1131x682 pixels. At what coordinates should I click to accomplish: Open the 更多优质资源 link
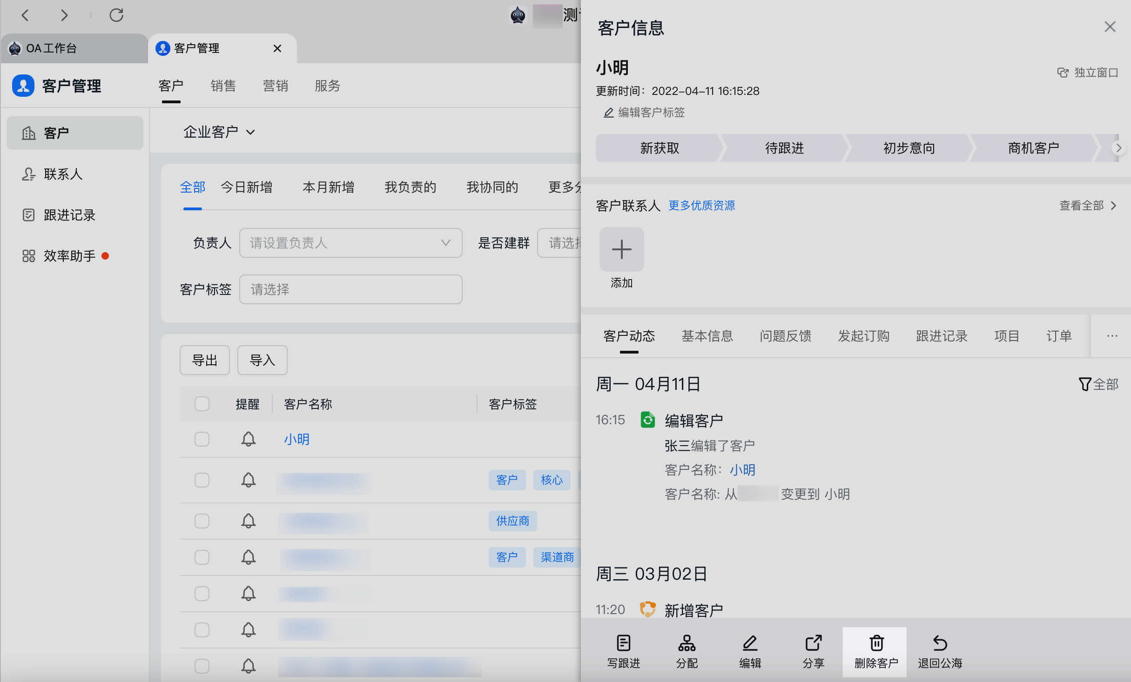[x=701, y=206]
